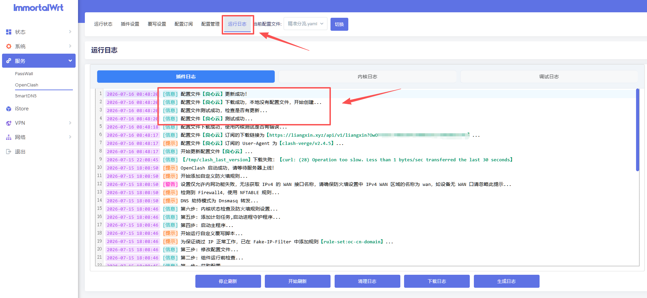Switch to 调试日志 log tab
647x298 pixels.
pos(549,77)
